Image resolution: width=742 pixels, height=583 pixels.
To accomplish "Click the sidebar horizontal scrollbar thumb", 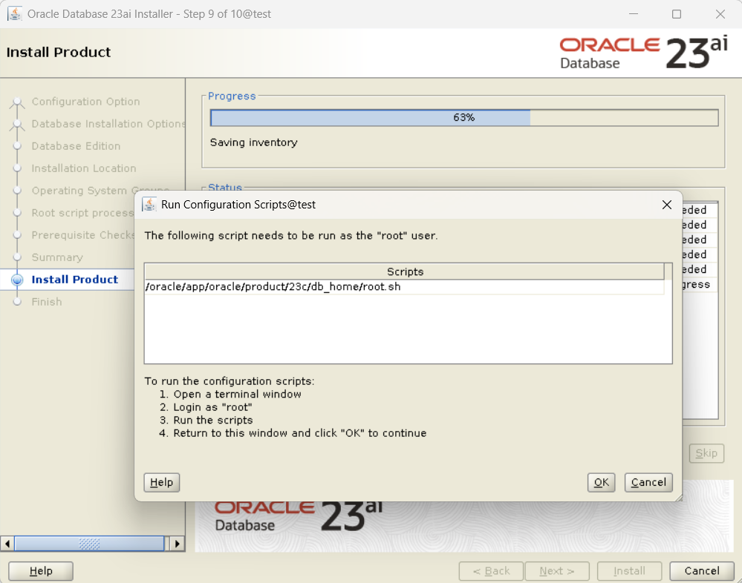I will pyautogui.click(x=89, y=543).
